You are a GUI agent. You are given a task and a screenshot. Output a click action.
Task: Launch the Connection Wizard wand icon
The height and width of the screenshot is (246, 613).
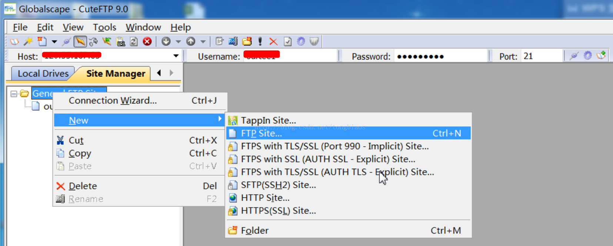tap(28, 41)
